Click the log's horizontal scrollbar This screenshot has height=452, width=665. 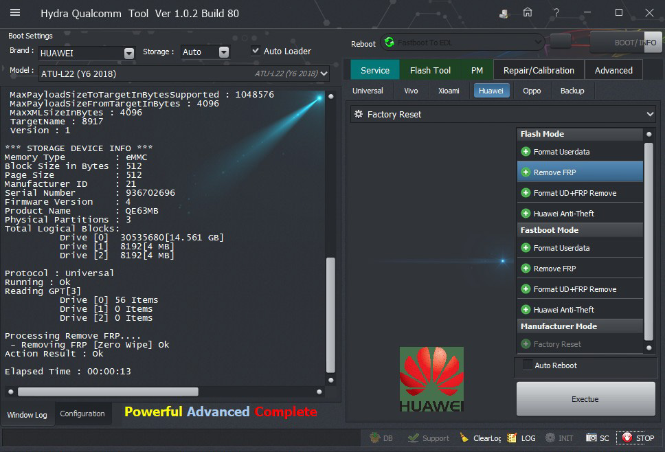click(x=108, y=392)
